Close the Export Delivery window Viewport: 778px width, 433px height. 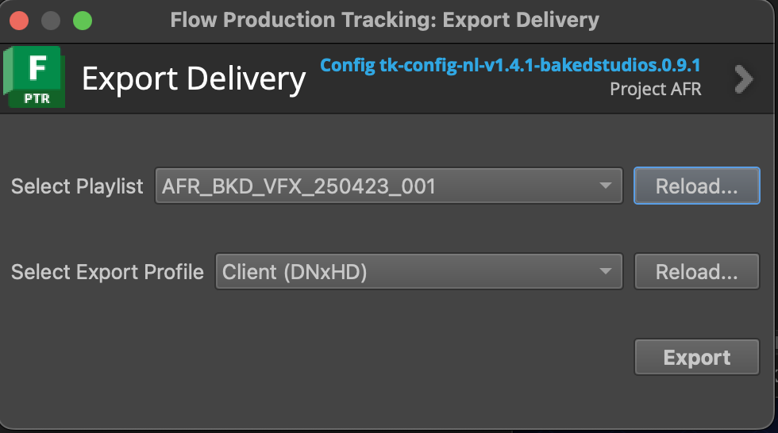click(x=20, y=20)
